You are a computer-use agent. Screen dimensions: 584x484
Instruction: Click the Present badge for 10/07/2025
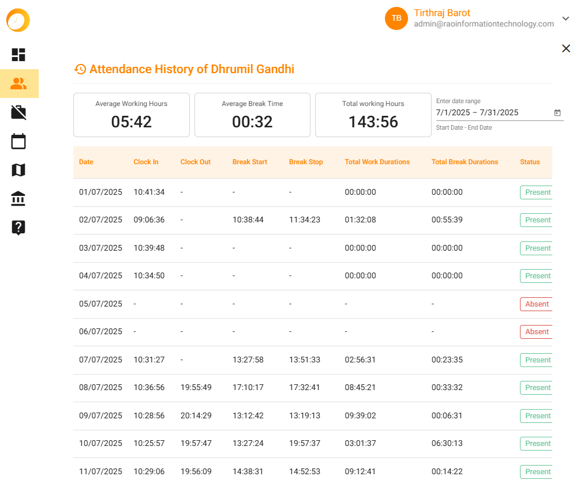(536, 444)
